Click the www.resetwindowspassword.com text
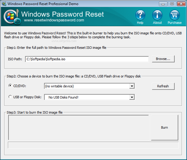The image size is (187, 160). [x=54, y=20]
